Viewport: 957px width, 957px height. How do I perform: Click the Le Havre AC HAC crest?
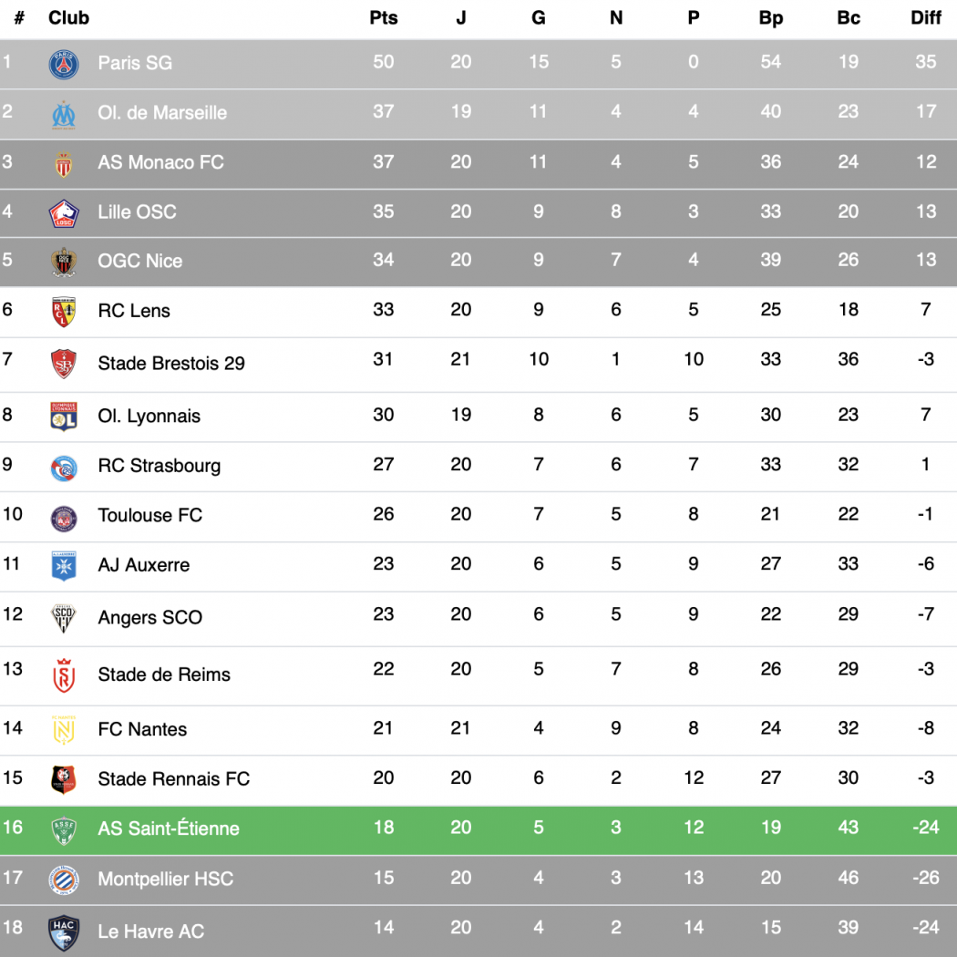point(64,932)
